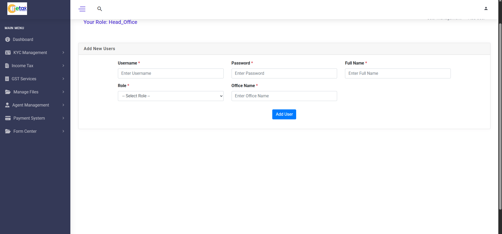Focus the Enter Username field
502x234 pixels.
click(171, 73)
